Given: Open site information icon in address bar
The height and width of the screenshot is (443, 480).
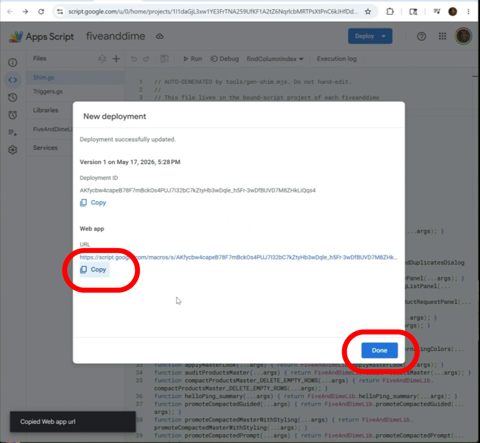Looking at the screenshot, I should click(x=60, y=12).
